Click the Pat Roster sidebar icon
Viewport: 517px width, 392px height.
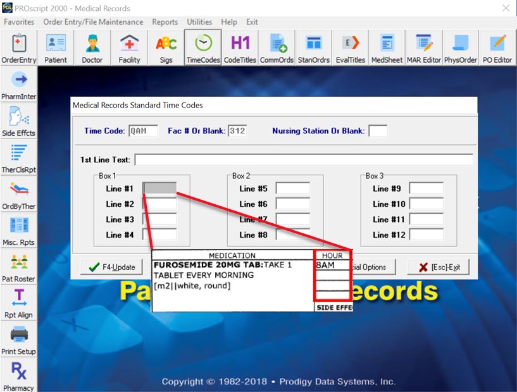(x=19, y=266)
